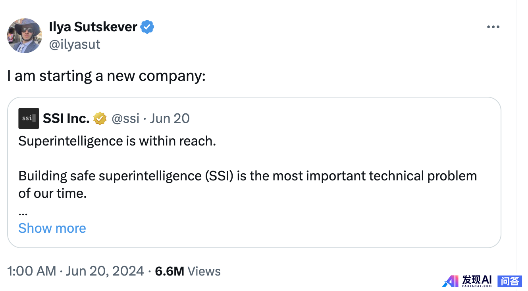This screenshot has width=528, height=291.
Task: Click the gold verified badge beside SSI Inc.
Action: 100,118
